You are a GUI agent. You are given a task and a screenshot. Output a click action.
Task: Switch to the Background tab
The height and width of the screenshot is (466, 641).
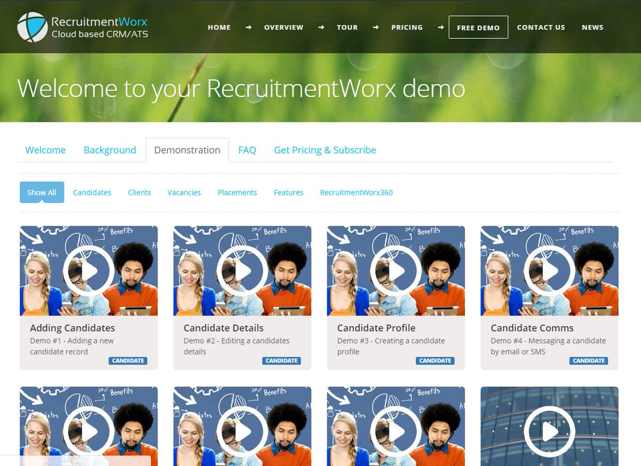point(110,150)
